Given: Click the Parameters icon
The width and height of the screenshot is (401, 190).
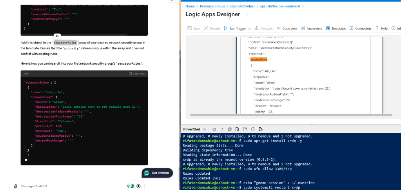Looking at the screenshot, I should coord(303,28).
